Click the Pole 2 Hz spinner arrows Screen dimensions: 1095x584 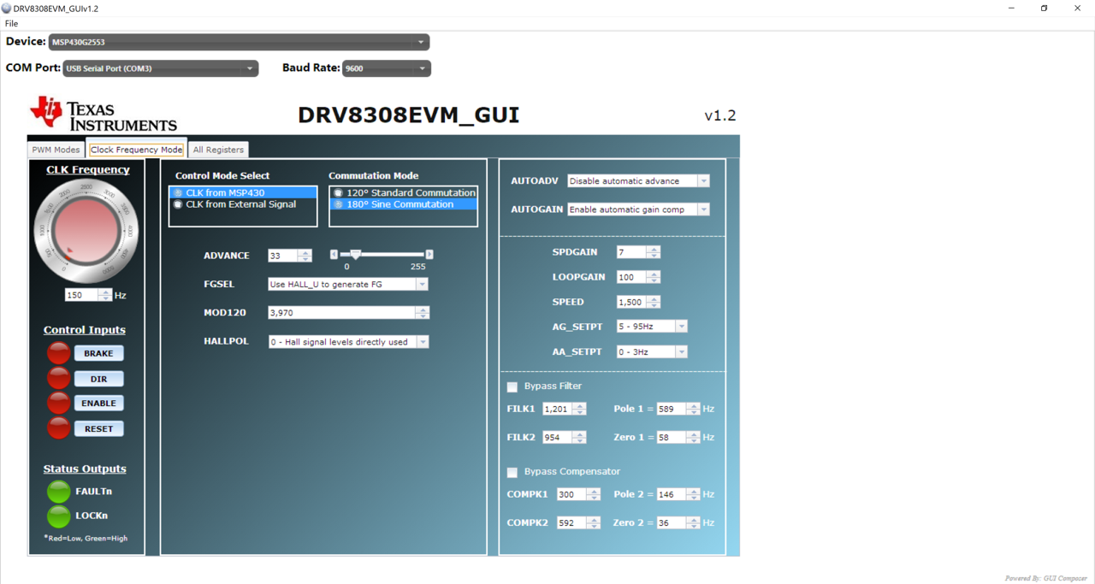tap(693, 494)
